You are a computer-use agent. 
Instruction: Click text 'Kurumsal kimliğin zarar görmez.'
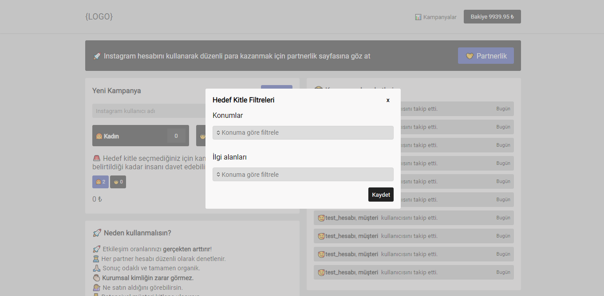(x=148, y=278)
